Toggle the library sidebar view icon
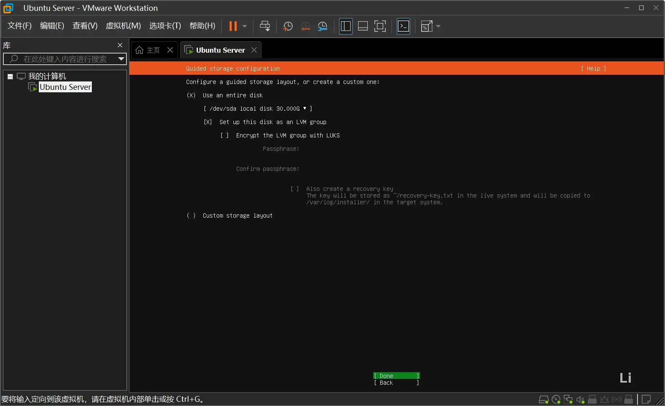 (346, 26)
